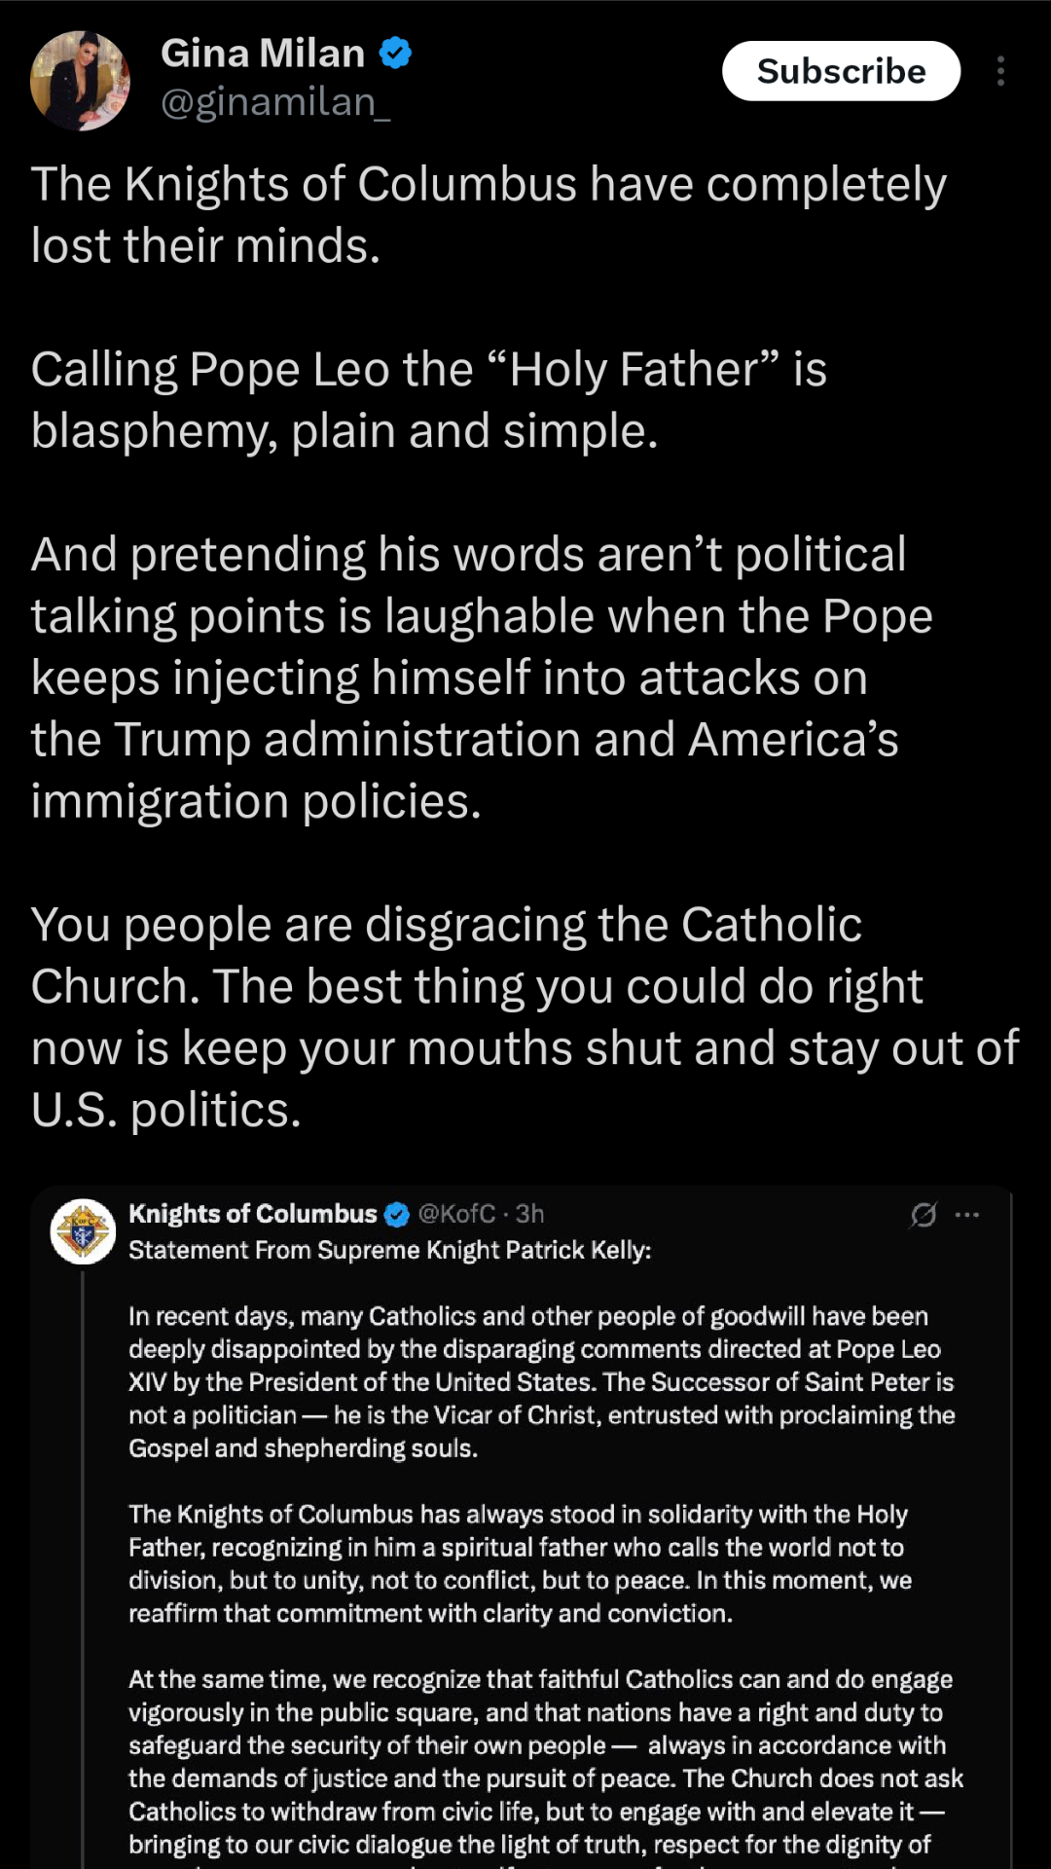
Task: Click the "completely lost their minds" paragraph
Action: [x=489, y=214]
